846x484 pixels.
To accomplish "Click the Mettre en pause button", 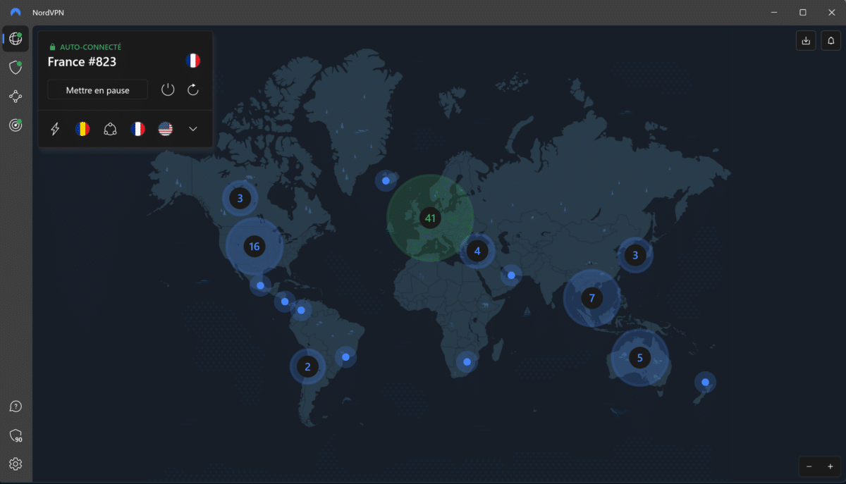I will [98, 90].
